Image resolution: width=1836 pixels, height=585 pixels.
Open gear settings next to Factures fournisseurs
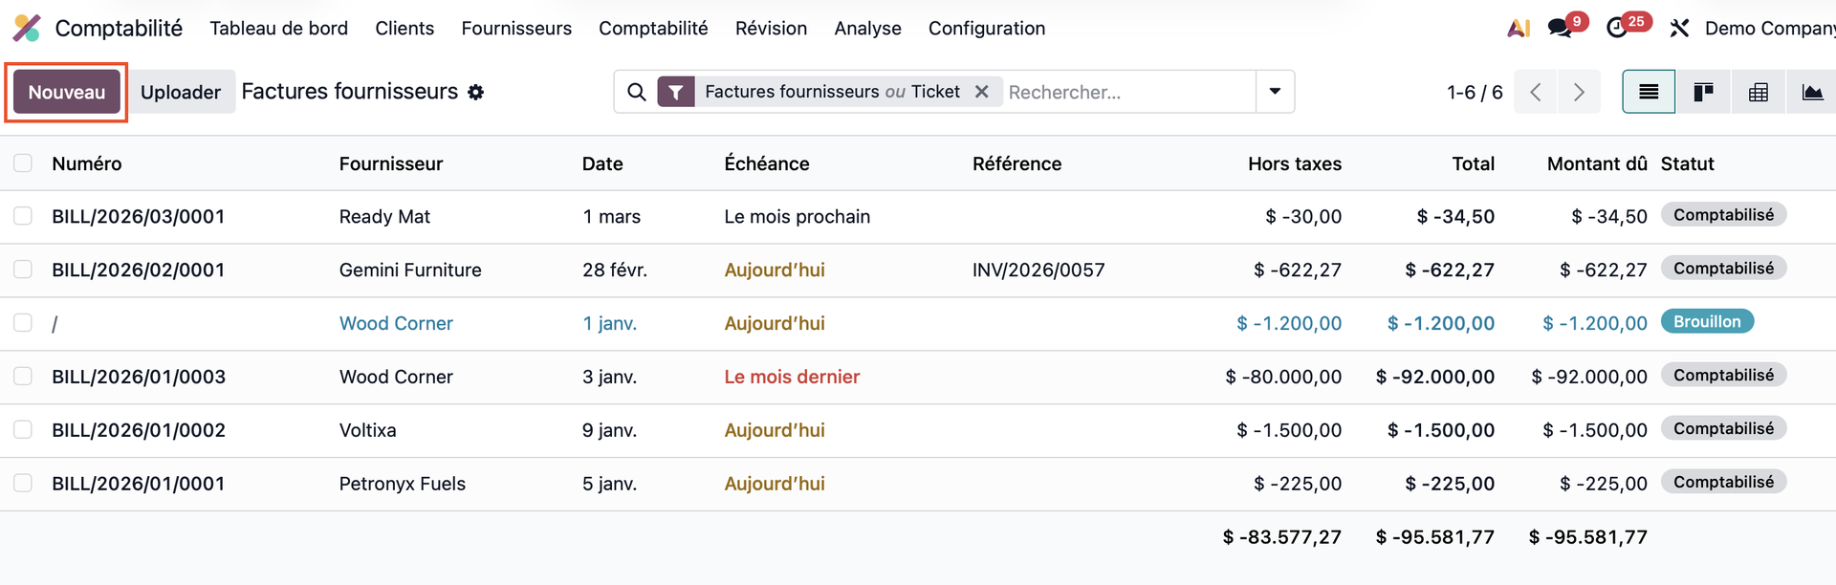[x=476, y=92]
